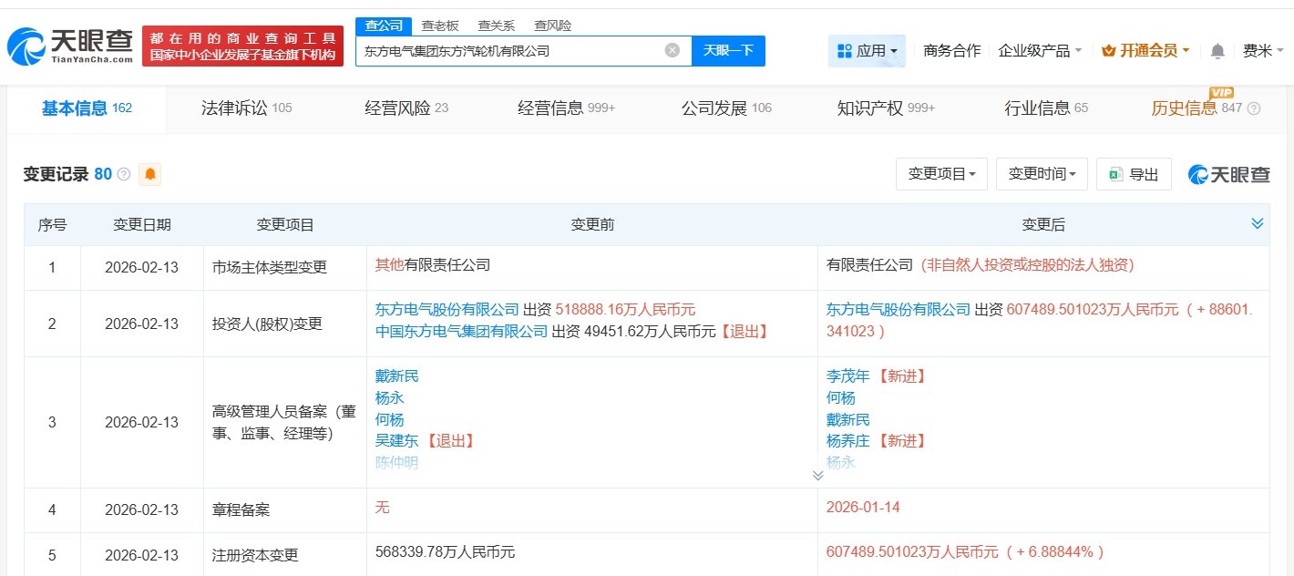Switch to 查老板 search tab
The height and width of the screenshot is (576, 1294).
[440, 26]
